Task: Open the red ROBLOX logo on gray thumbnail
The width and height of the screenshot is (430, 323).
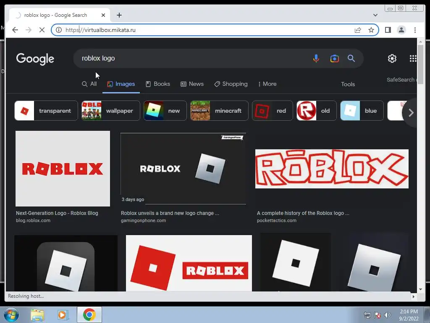Action: 63,168
